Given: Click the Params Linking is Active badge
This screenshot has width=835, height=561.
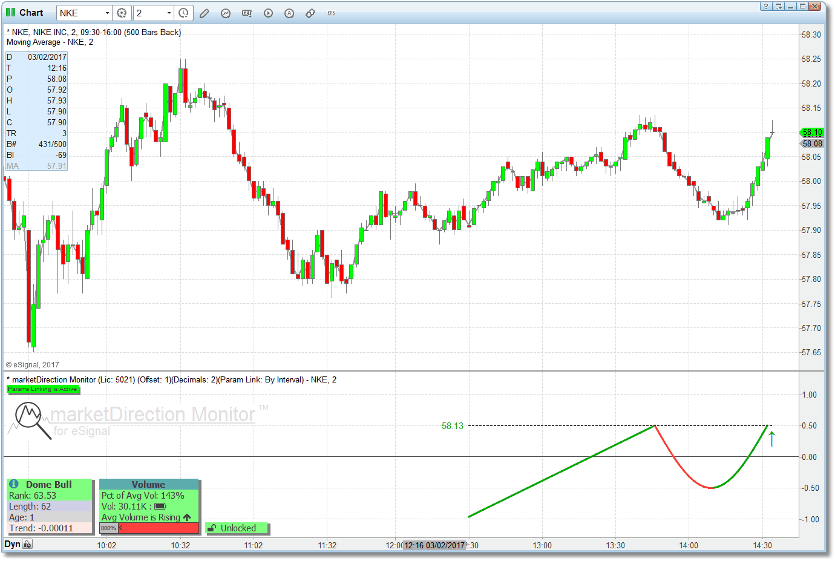Looking at the screenshot, I should 42,389.
